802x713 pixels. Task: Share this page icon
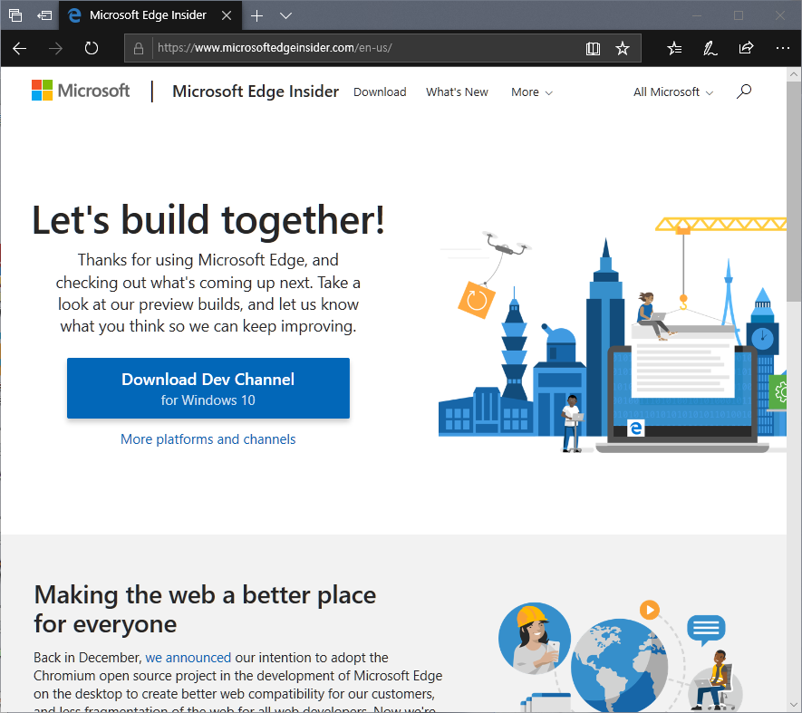pos(746,48)
